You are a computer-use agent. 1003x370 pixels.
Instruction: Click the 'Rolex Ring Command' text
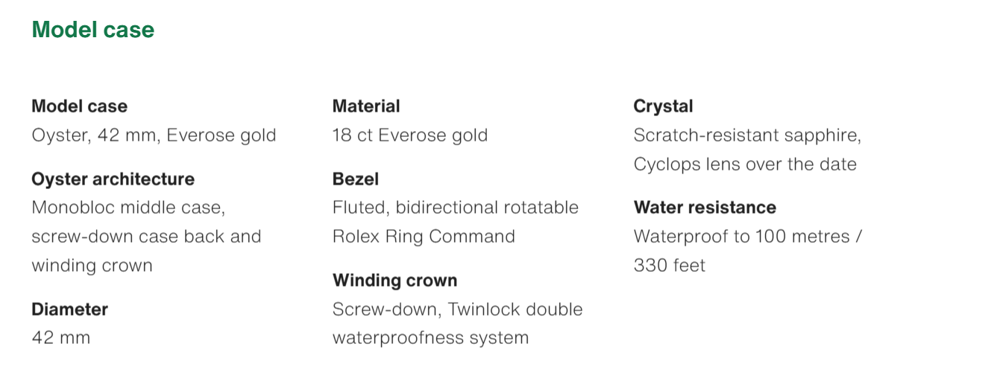coord(424,236)
